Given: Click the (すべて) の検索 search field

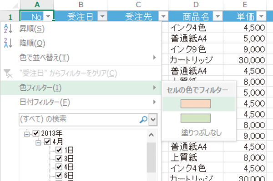Looking at the screenshot, I should coord(84,120).
